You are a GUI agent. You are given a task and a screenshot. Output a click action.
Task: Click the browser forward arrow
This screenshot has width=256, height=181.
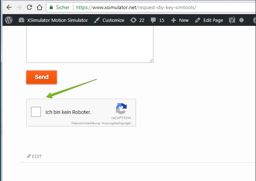click(19, 7)
